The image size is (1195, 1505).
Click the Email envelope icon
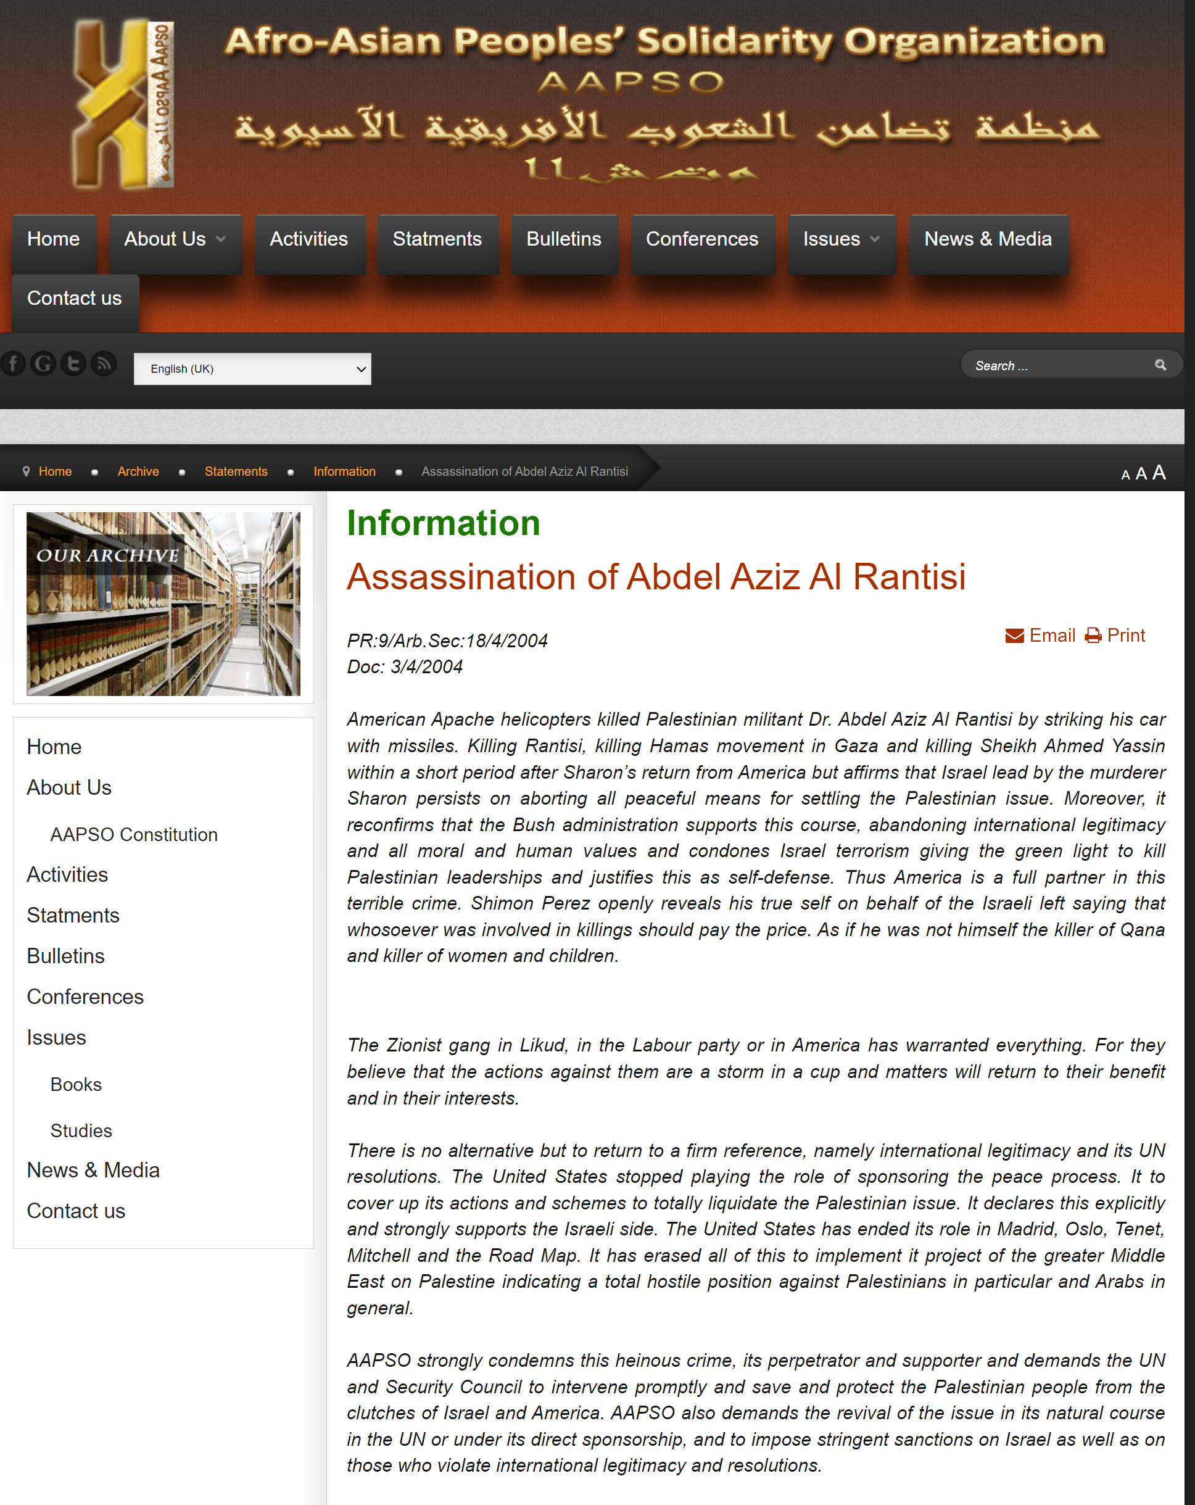coord(1014,636)
